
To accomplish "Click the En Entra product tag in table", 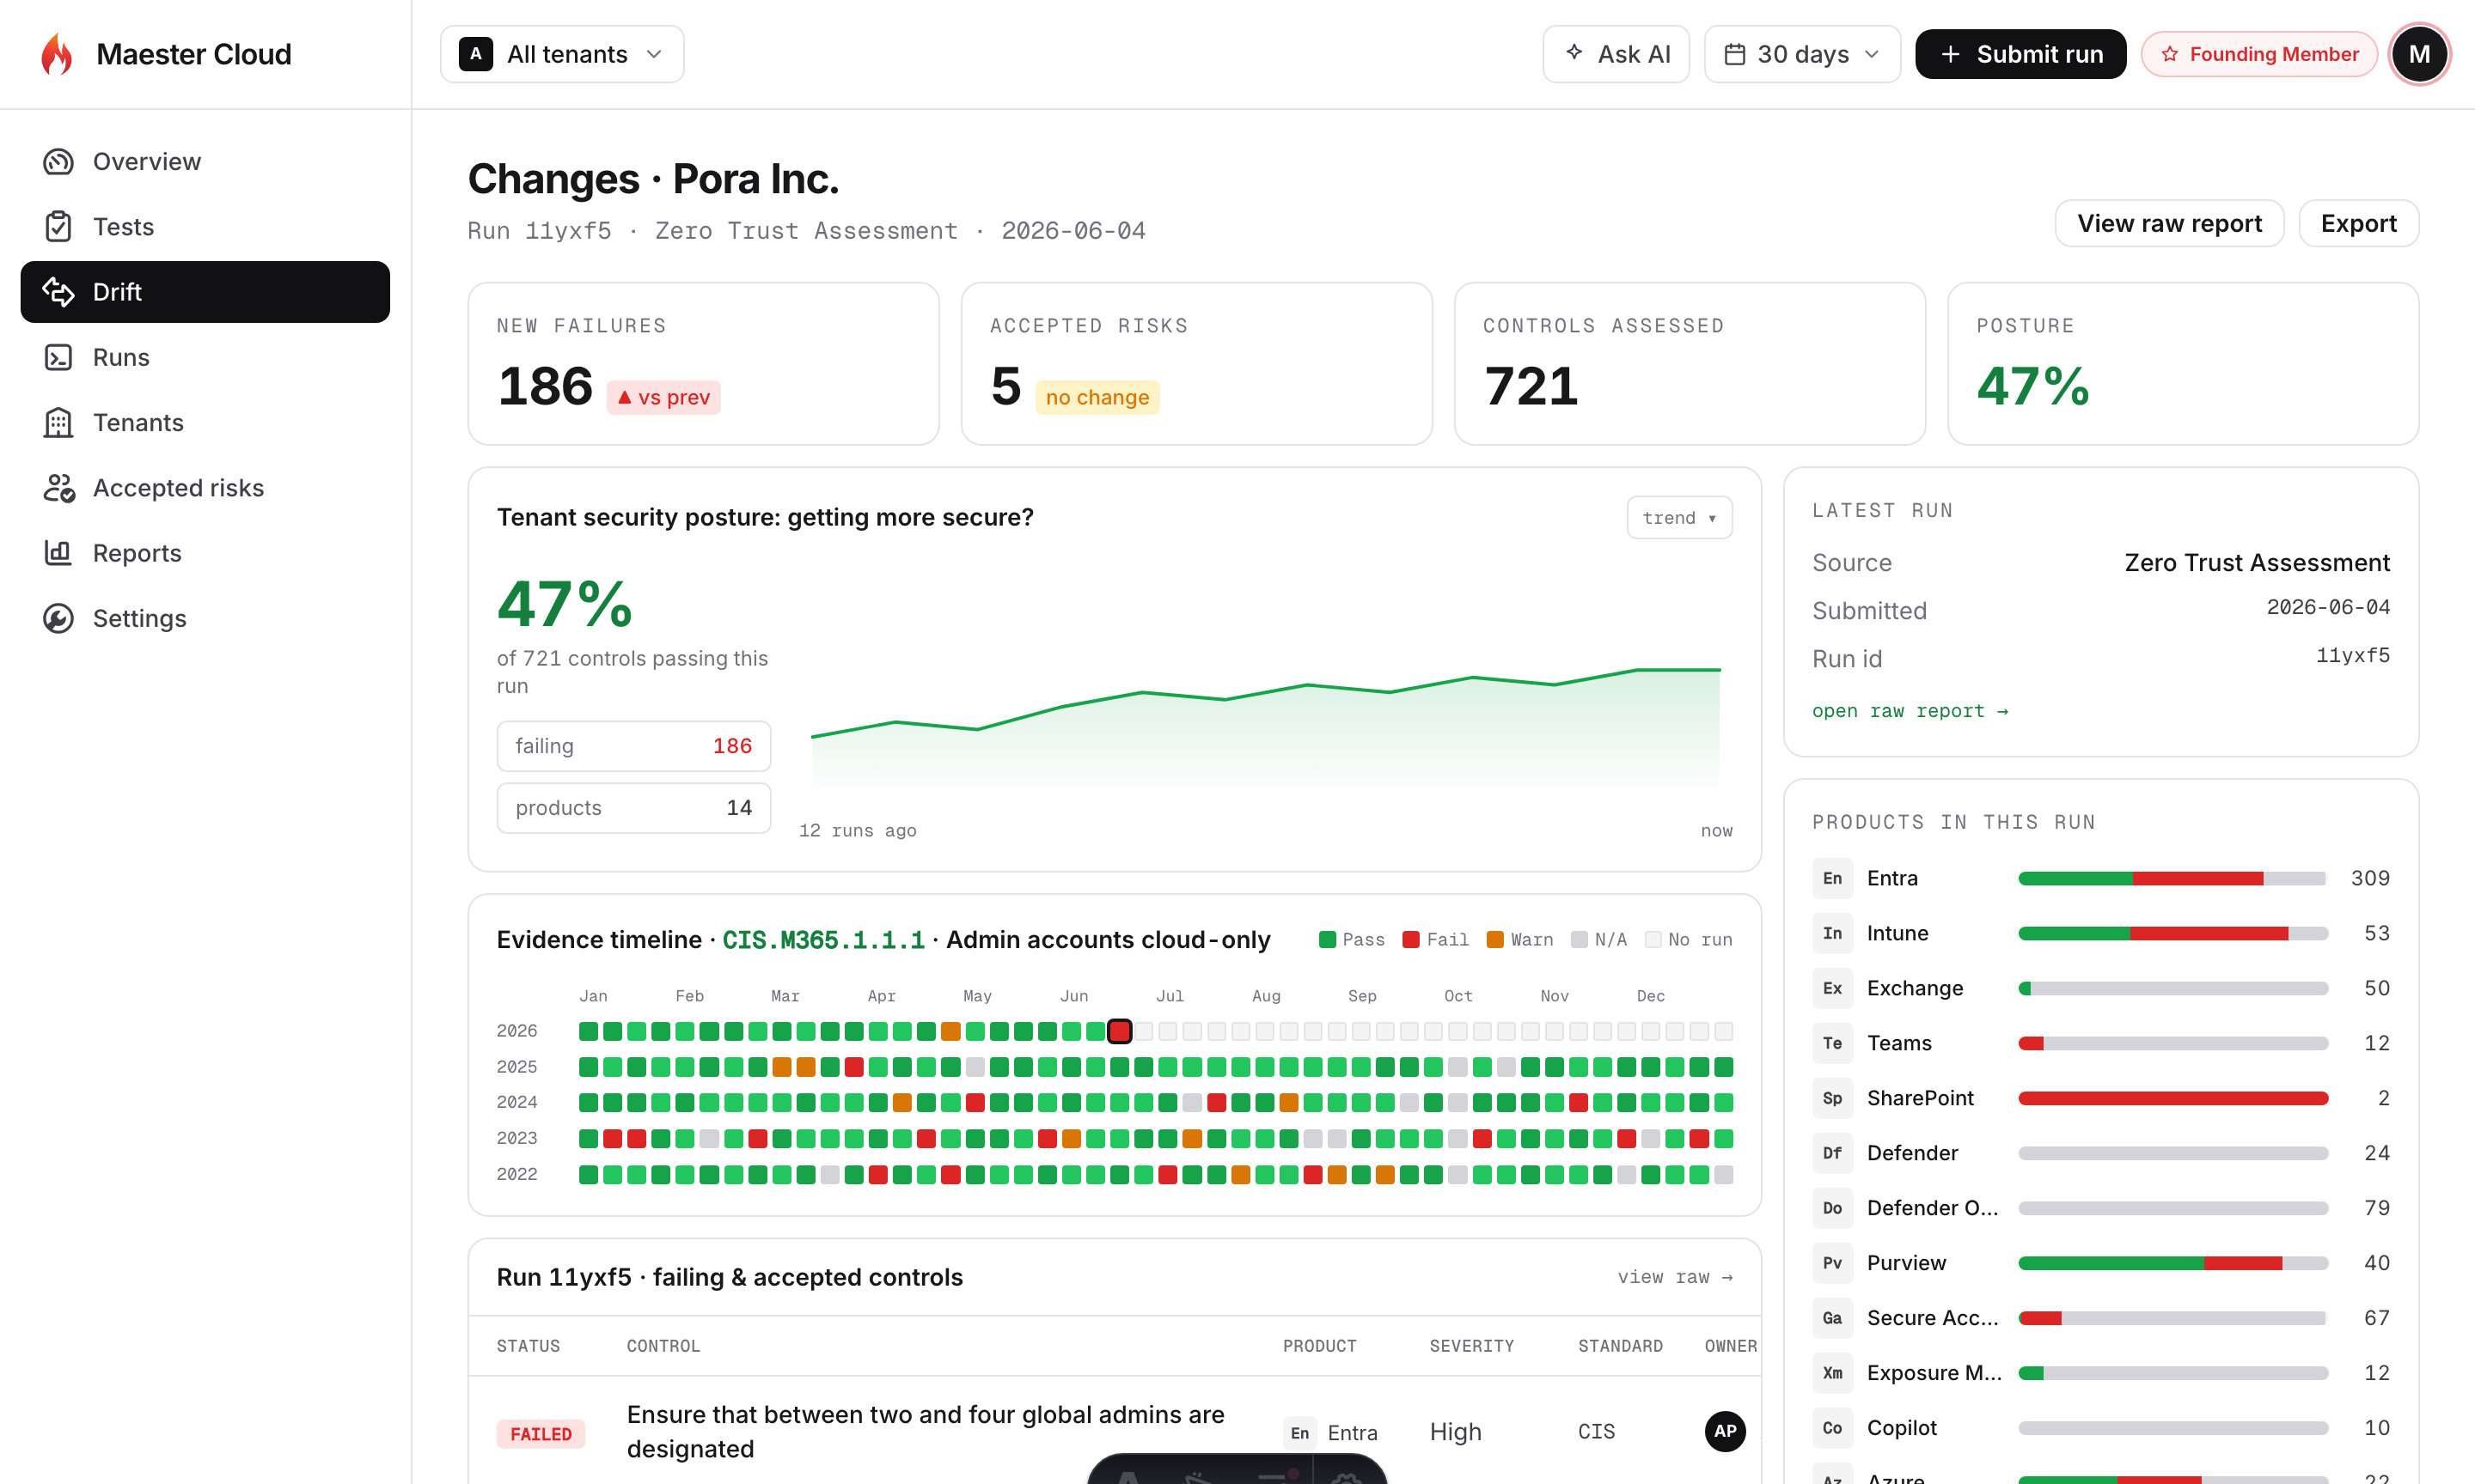I will [x=1330, y=1432].
